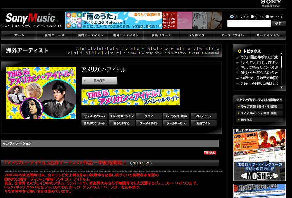This screenshot has width=292, height=198.
Task: Open the ケータイサイト artist tab button
Action: point(149,123)
